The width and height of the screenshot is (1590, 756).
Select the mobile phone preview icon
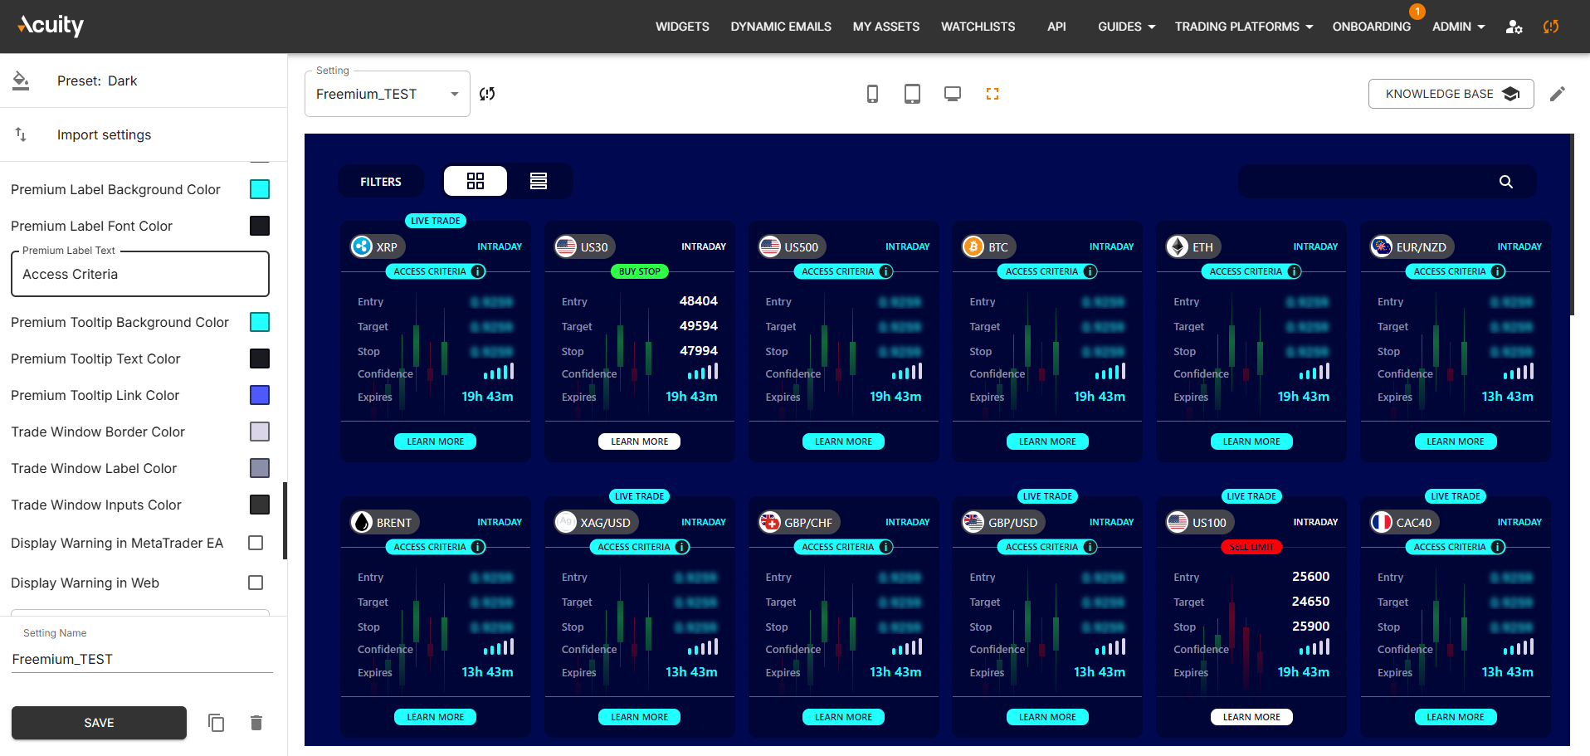(872, 94)
